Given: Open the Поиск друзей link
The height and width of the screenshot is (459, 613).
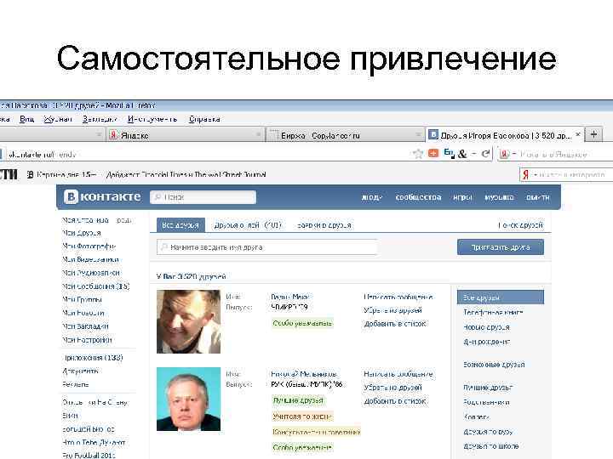Looking at the screenshot, I should (520, 225).
